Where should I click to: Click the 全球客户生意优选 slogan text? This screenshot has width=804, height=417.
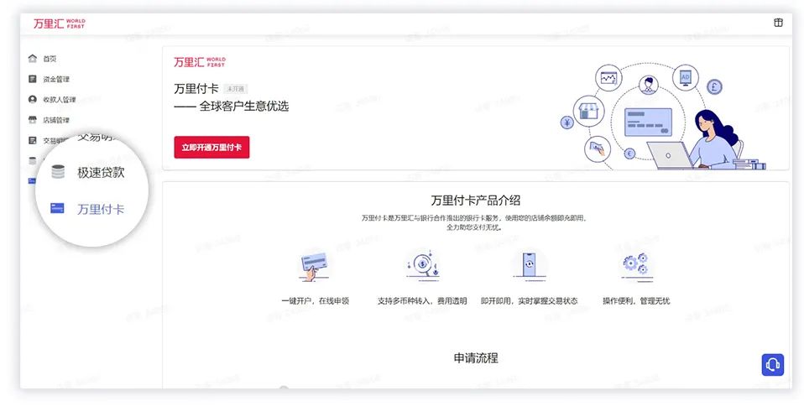click(244, 107)
